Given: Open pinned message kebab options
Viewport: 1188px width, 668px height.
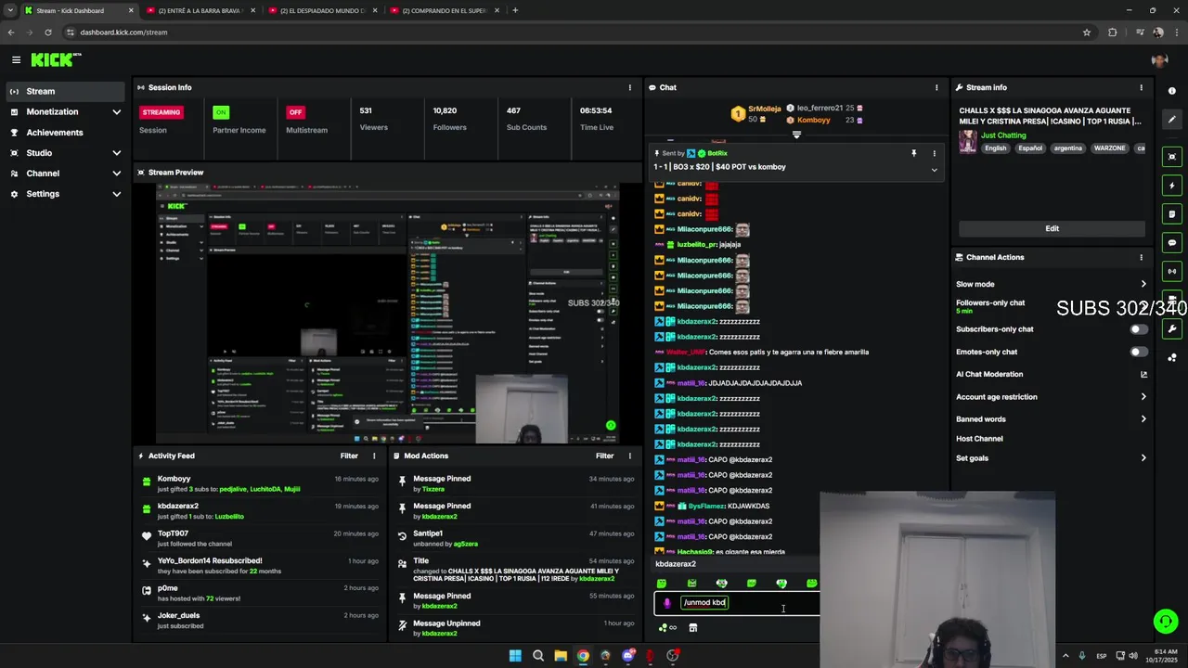Looking at the screenshot, I should [x=935, y=153].
